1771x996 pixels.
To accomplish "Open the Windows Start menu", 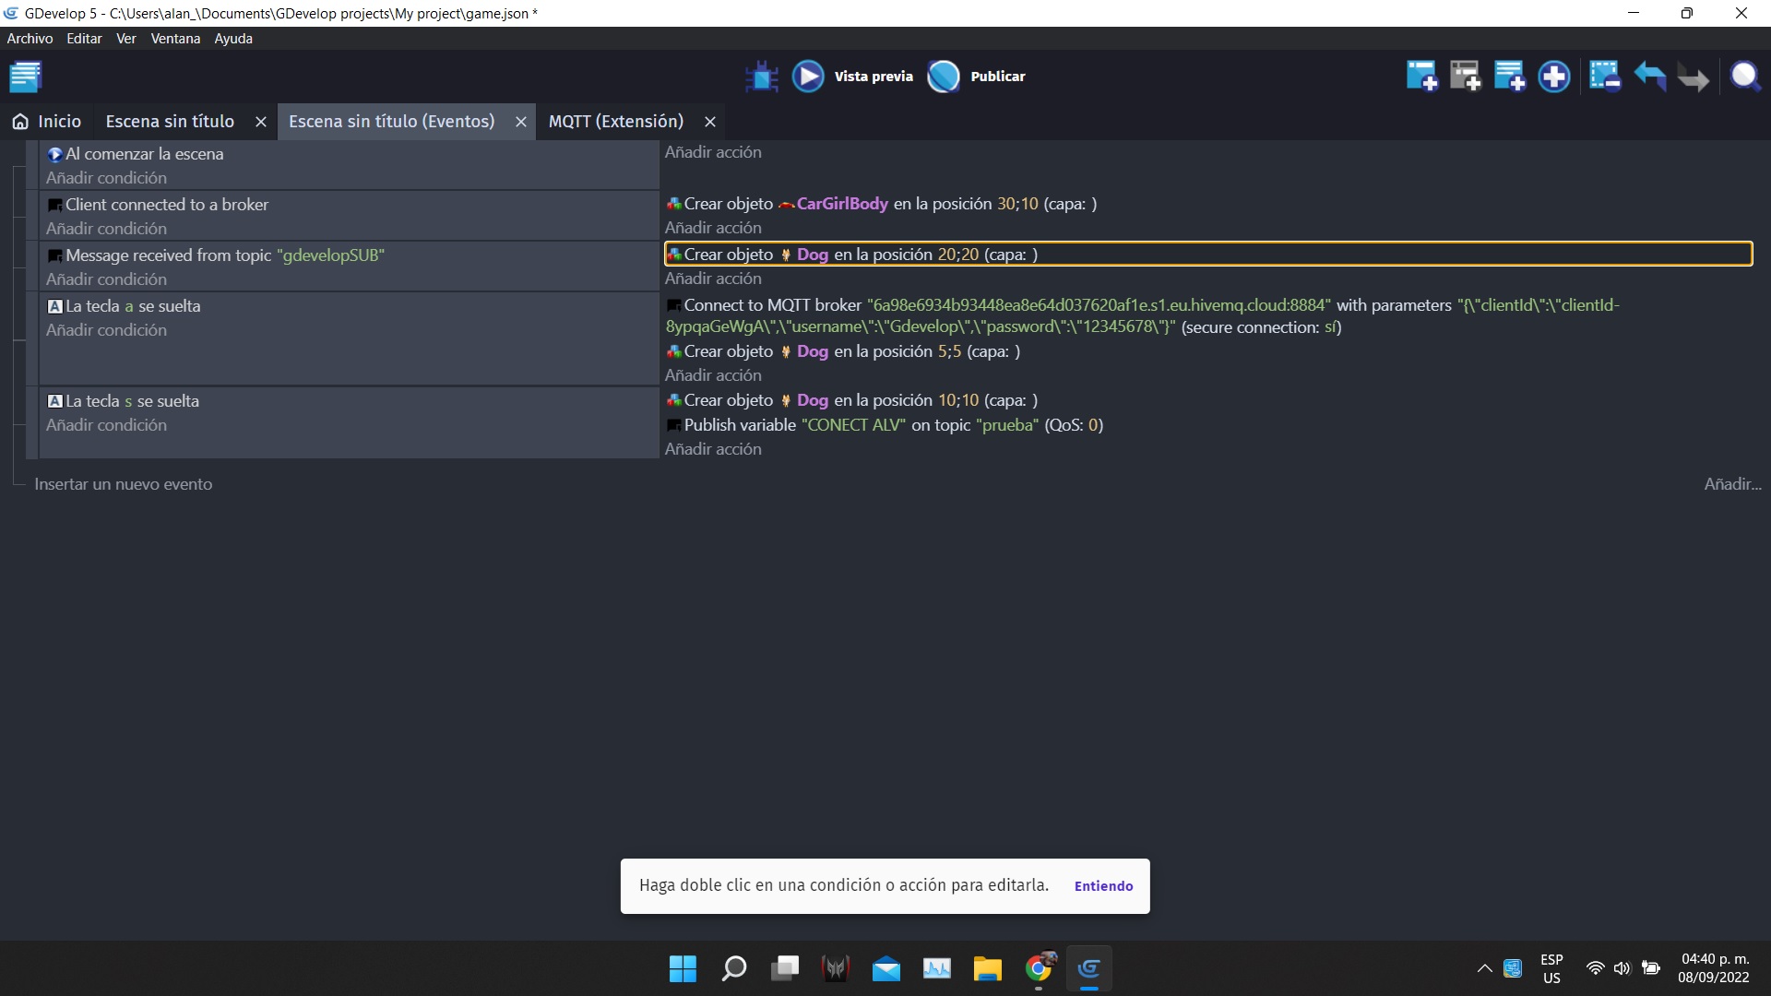I will pyautogui.click(x=683, y=968).
